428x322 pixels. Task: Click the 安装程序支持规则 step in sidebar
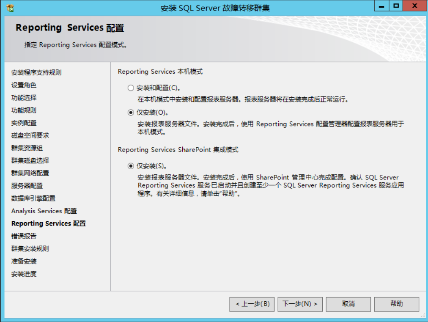tap(36, 73)
